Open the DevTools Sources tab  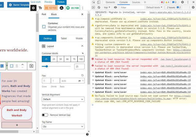pyautogui.click(x=136, y=2)
